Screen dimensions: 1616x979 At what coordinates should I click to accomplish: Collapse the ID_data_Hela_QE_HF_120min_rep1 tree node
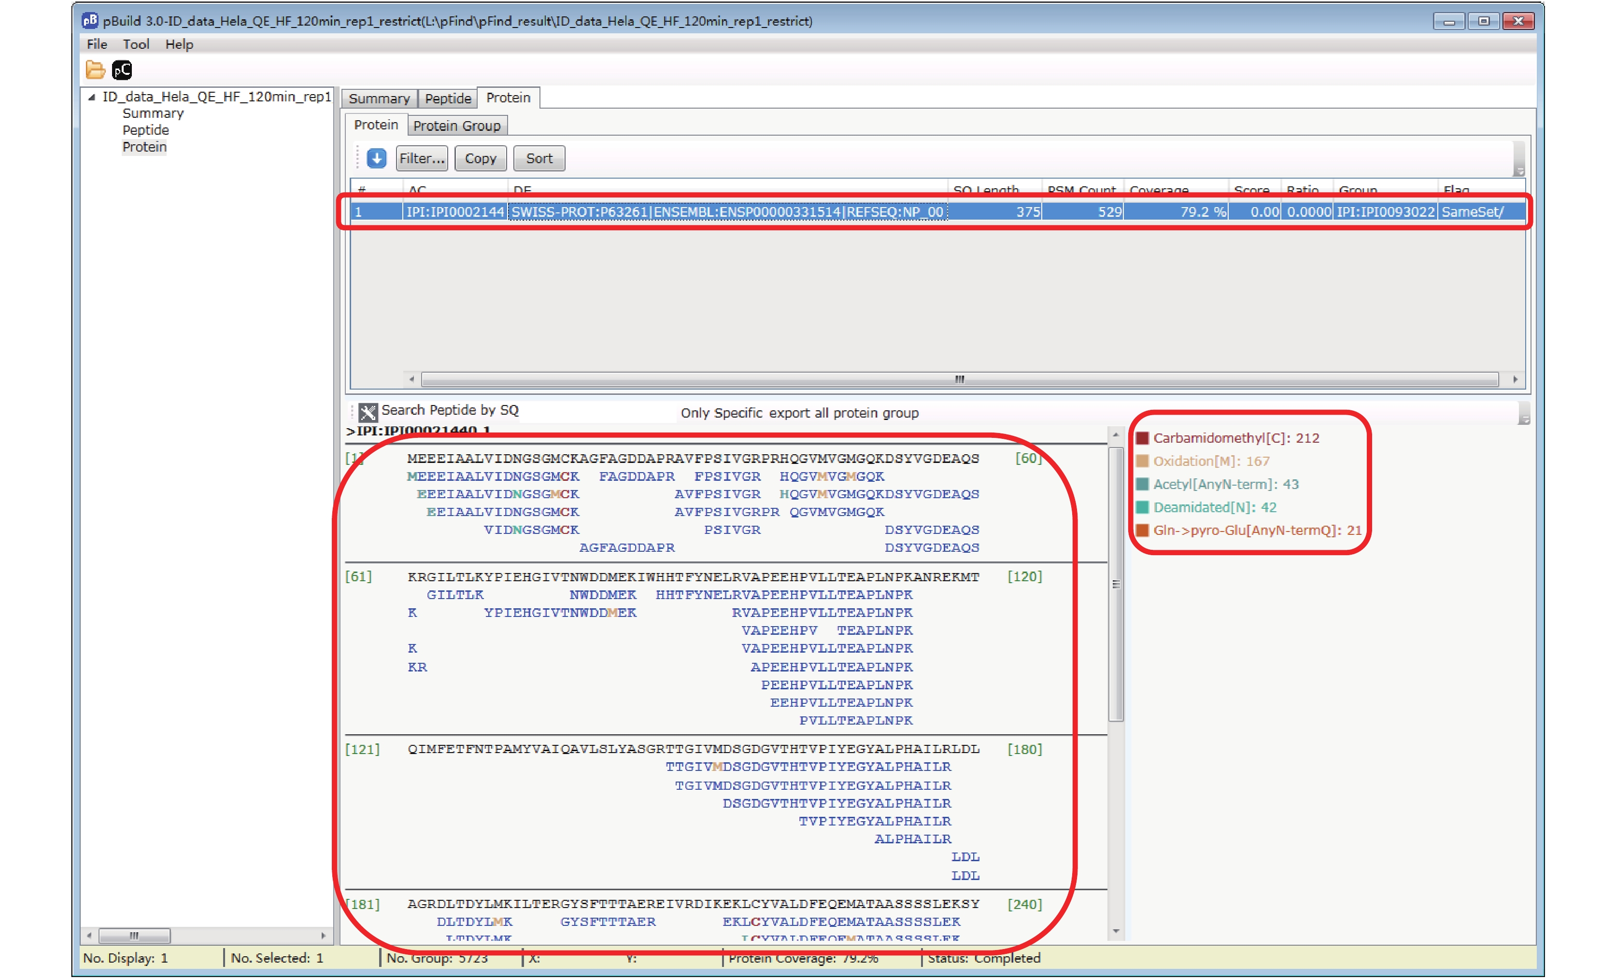click(x=92, y=97)
